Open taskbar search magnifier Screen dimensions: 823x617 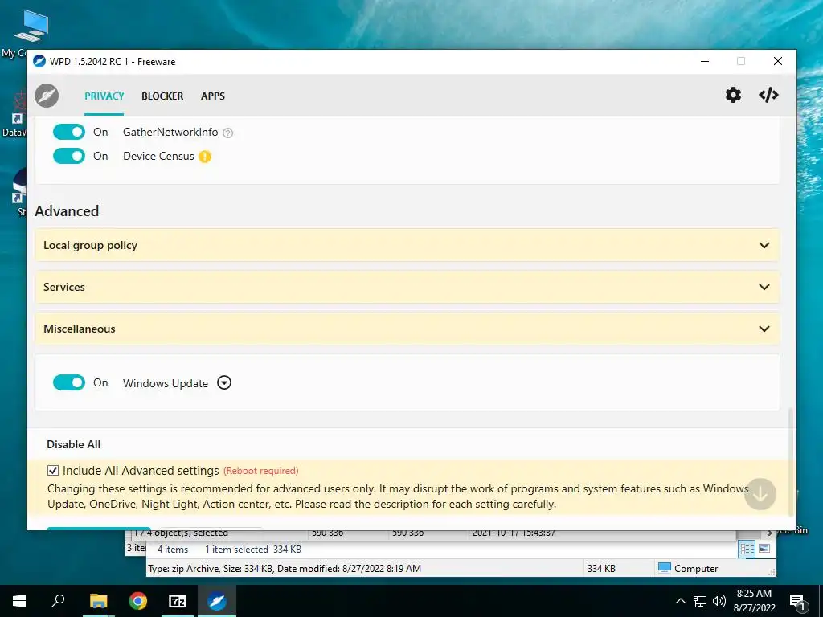58,601
